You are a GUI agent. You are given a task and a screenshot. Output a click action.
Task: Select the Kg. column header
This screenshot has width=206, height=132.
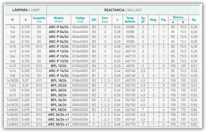[193, 19]
